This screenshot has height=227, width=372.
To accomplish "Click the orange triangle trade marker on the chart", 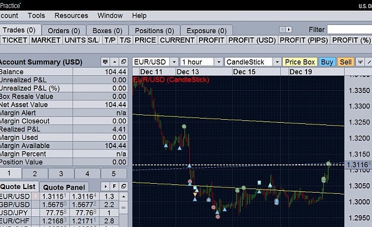I will coord(195,194).
